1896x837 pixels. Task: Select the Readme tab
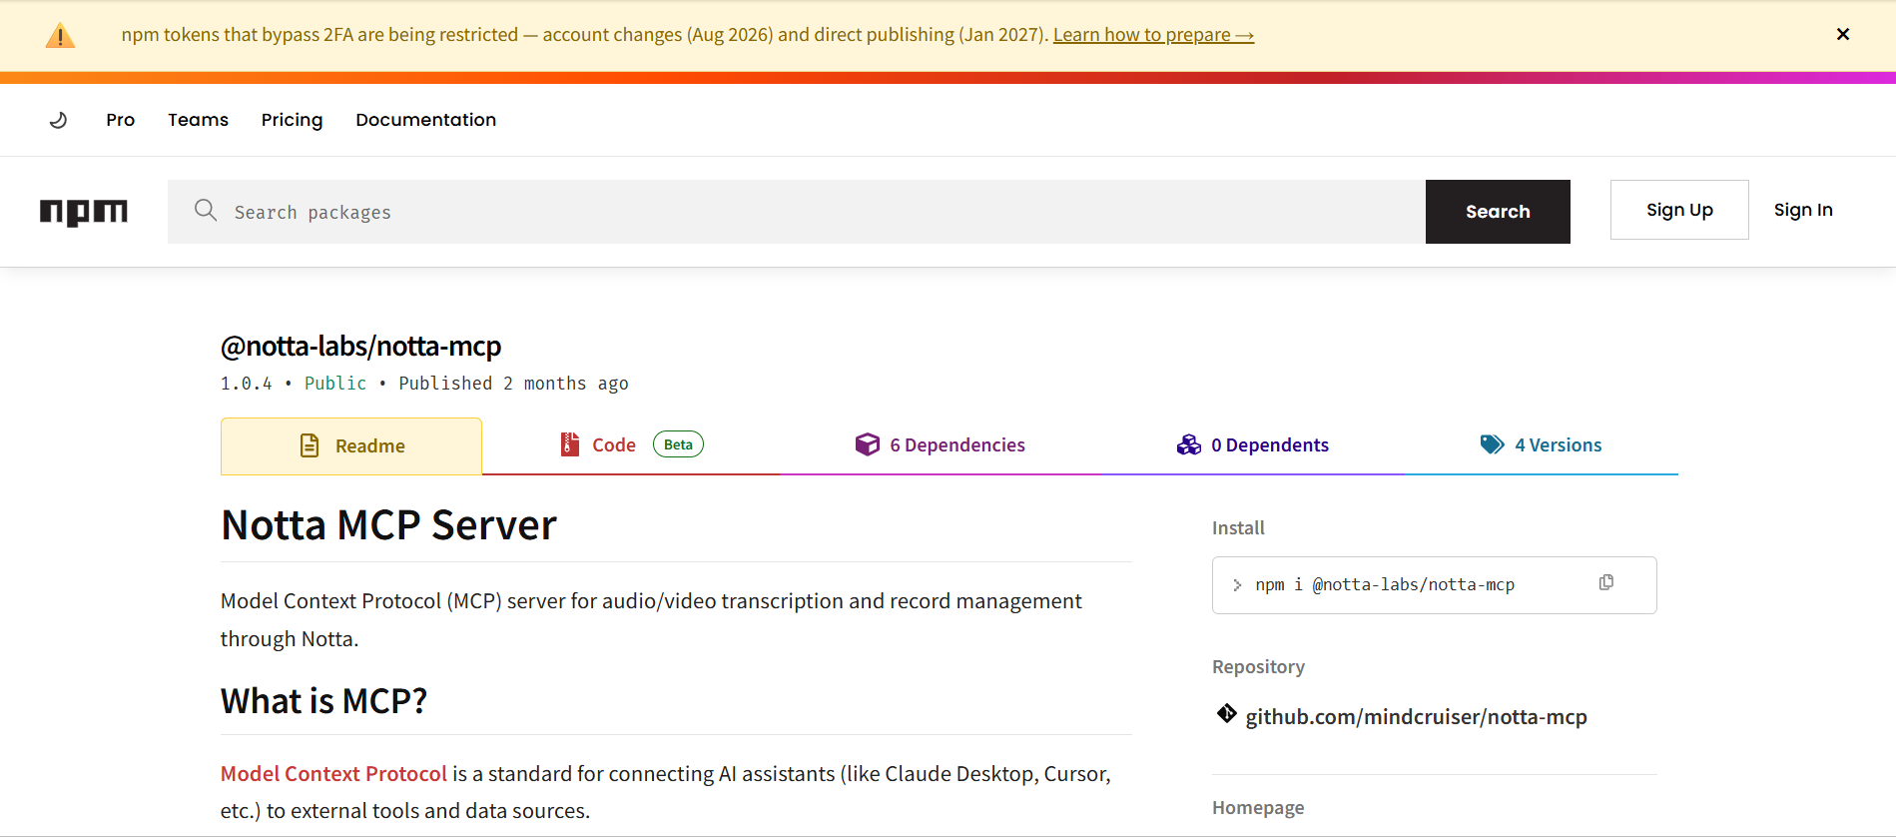pos(351,445)
